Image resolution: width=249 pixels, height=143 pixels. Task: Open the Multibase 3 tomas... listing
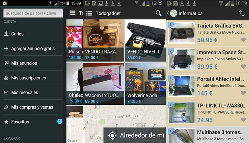coord(207,135)
